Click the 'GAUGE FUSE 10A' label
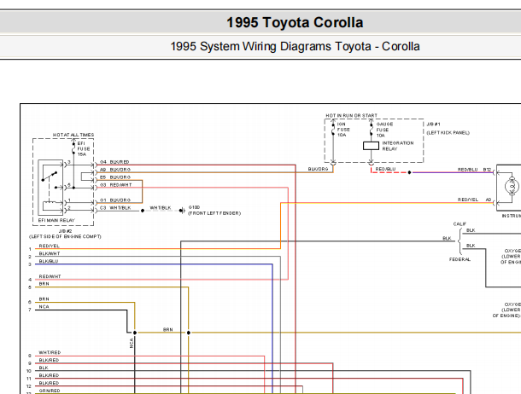This screenshot has height=394, width=521. (x=384, y=130)
